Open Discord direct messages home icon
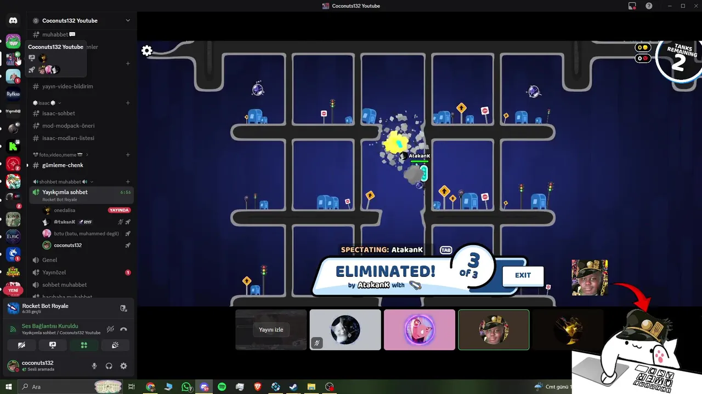 13,21
